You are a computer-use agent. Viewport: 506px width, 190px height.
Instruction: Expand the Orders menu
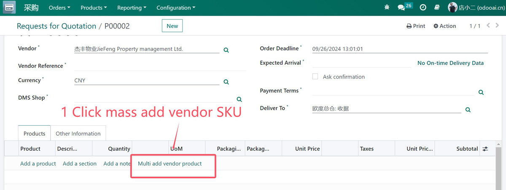pyautogui.click(x=59, y=8)
